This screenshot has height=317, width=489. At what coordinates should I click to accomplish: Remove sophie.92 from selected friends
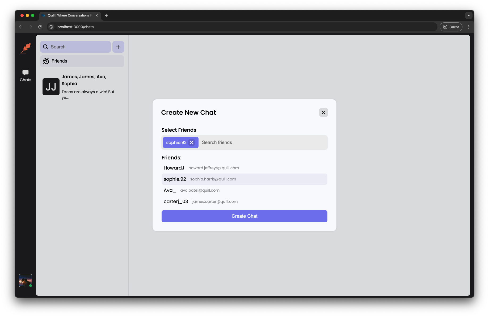click(192, 142)
